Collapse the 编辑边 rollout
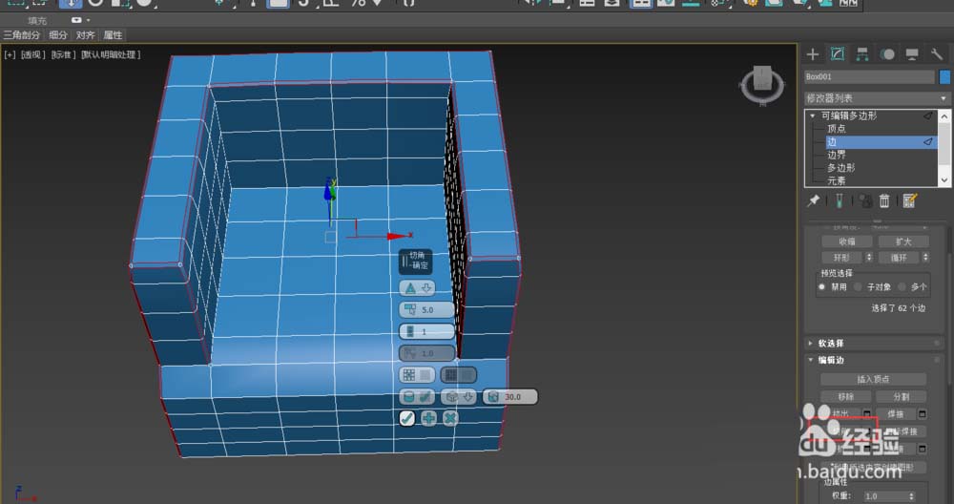 pos(831,360)
